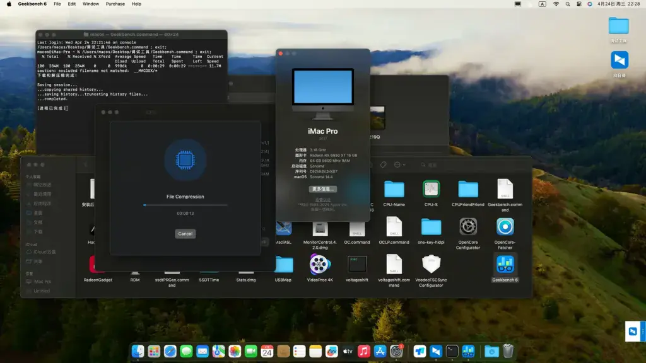The image size is (646, 363).
Task: Open Safari from the Dock
Action: (170, 351)
